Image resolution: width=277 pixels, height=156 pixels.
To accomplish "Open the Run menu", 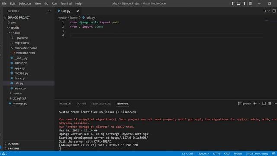I will click(55, 3).
